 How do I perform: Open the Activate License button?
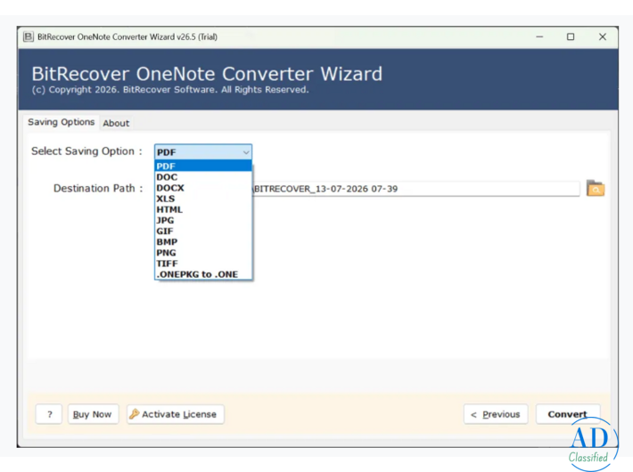point(176,414)
